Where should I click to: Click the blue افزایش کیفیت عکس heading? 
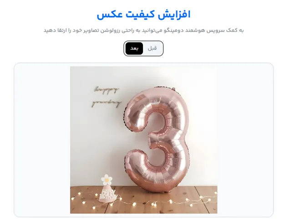[x=144, y=15]
